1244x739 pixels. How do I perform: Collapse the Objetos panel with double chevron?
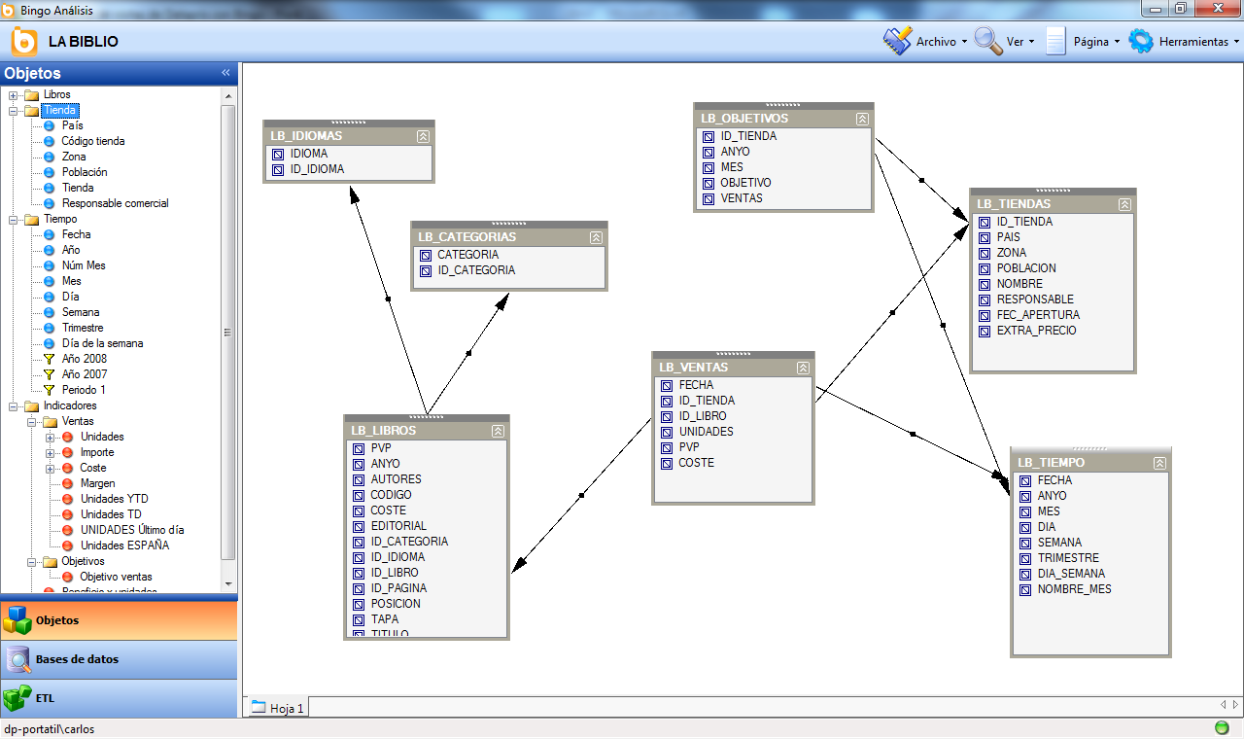tap(225, 73)
